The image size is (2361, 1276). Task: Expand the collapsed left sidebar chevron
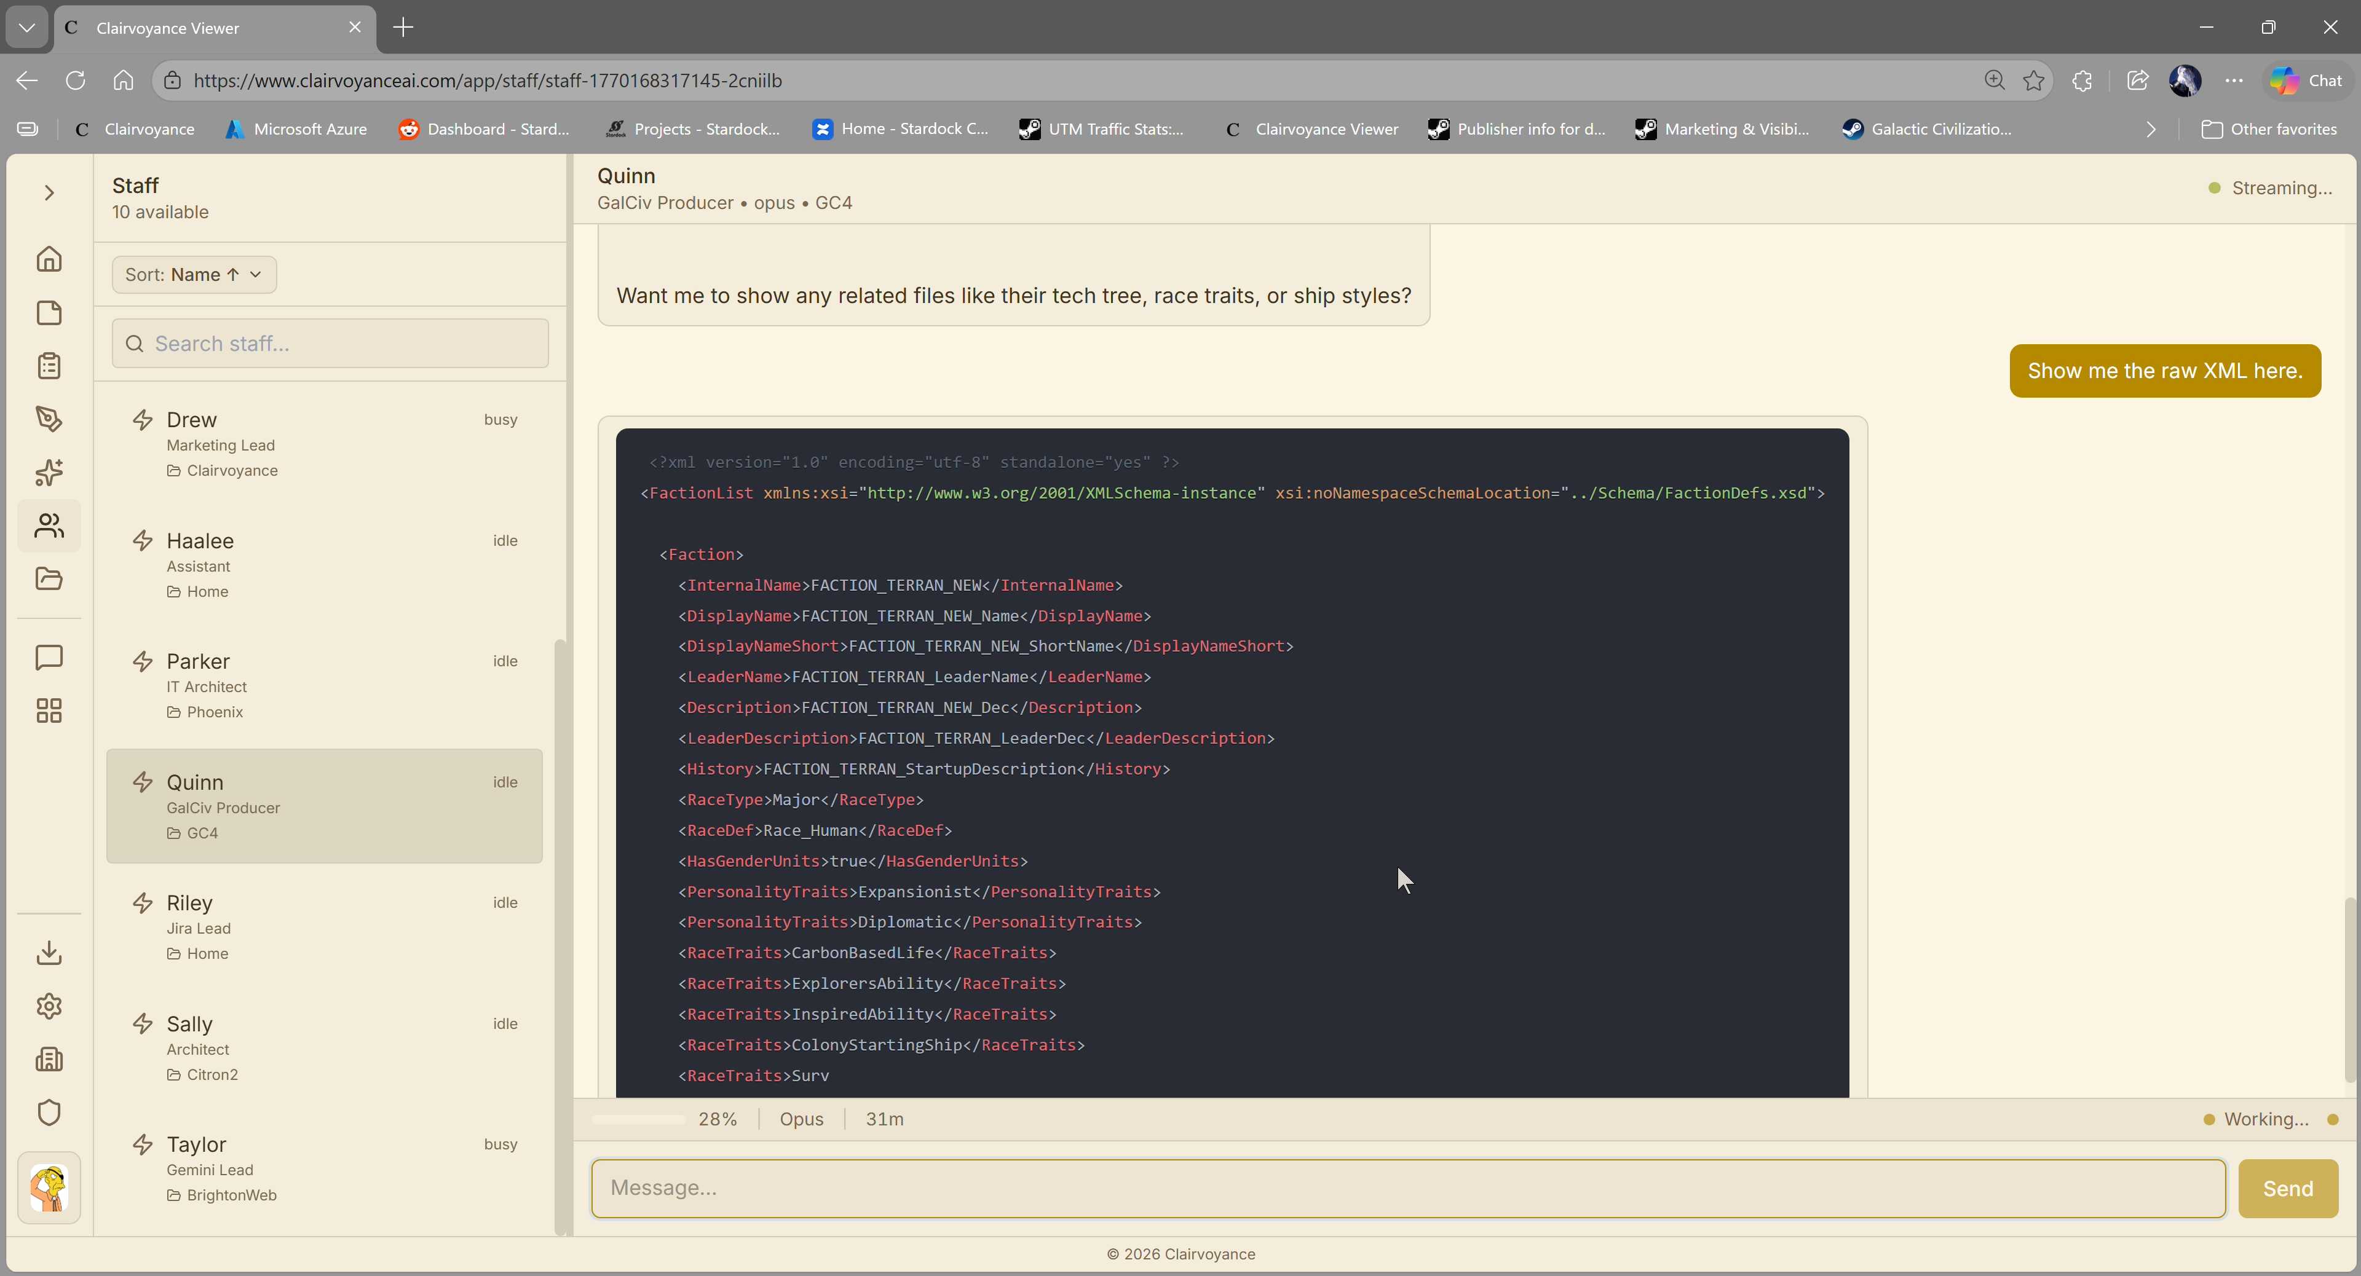pos(49,192)
